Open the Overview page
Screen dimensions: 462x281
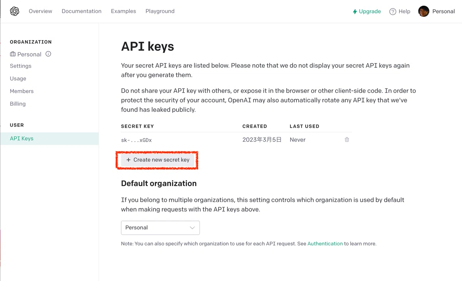coord(40,11)
